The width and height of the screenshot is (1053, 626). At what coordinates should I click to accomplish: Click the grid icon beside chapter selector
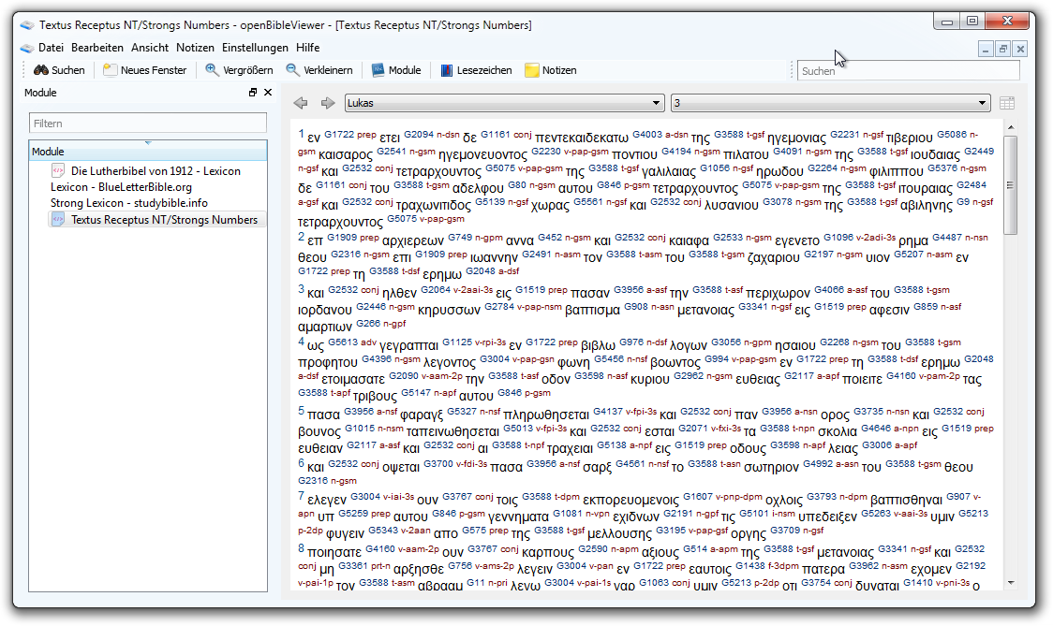point(1007,103)
